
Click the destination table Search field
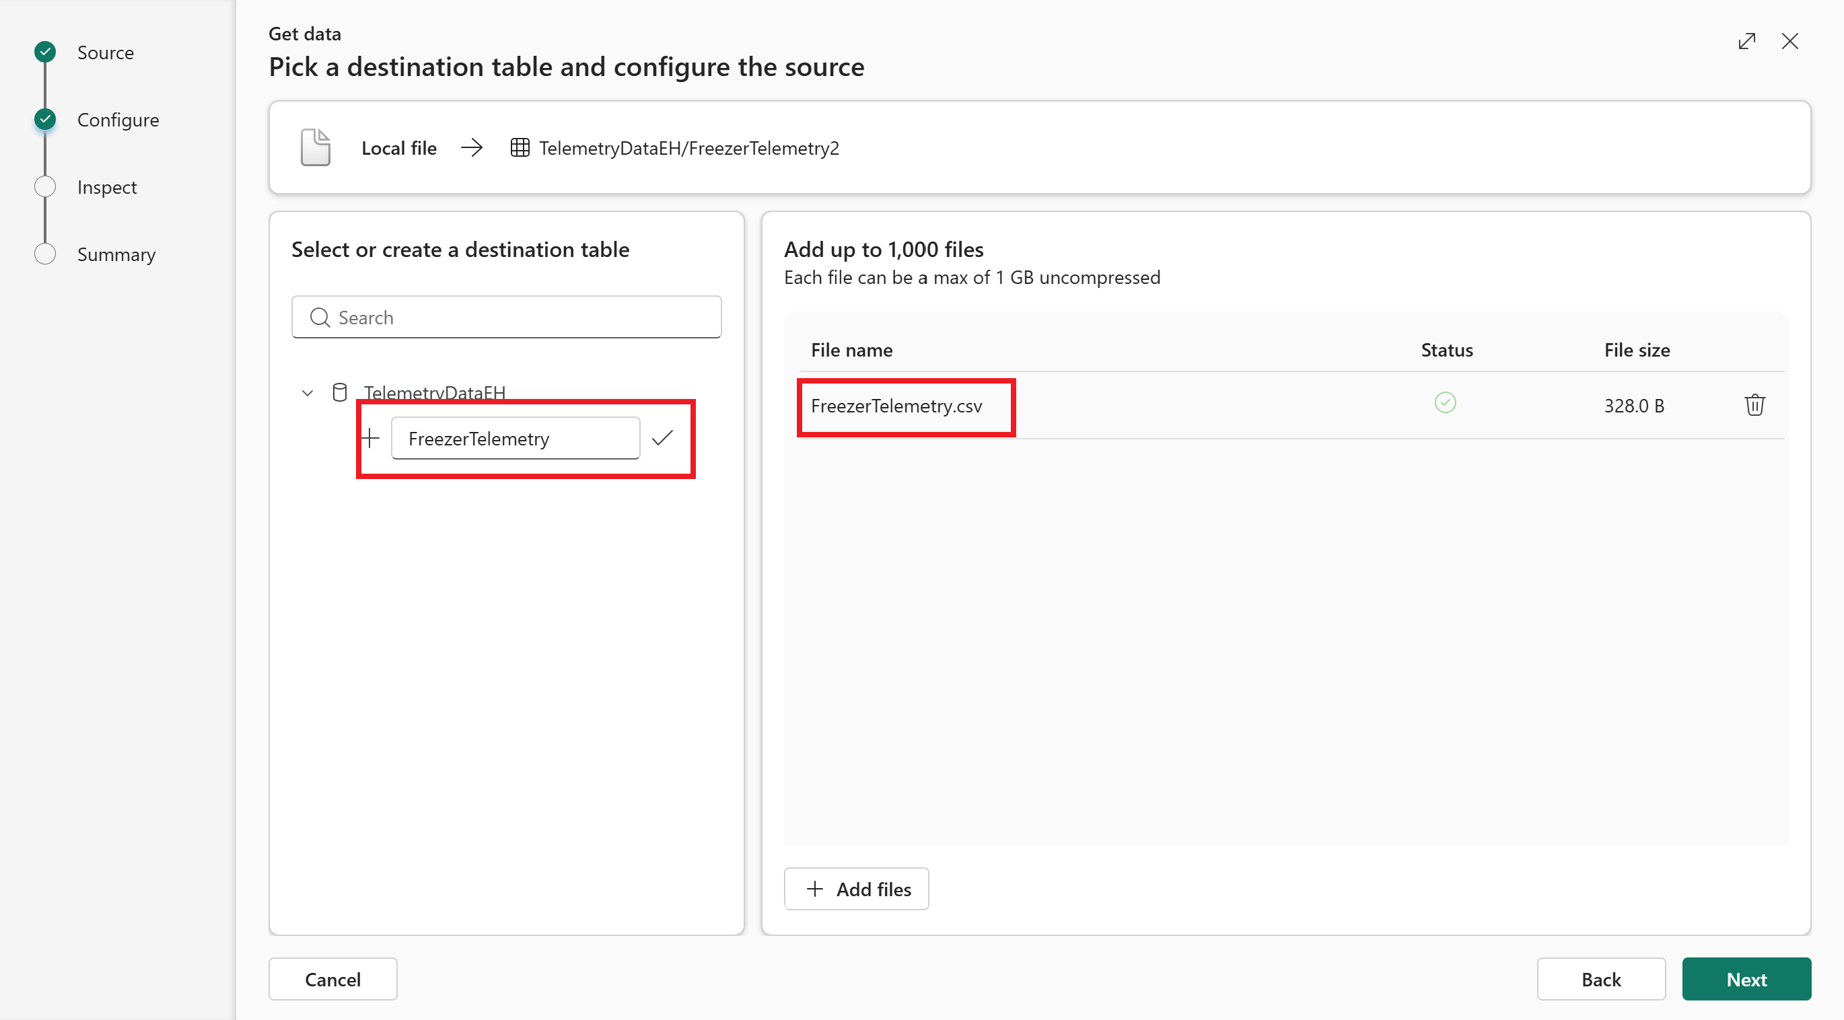point(507,317)
